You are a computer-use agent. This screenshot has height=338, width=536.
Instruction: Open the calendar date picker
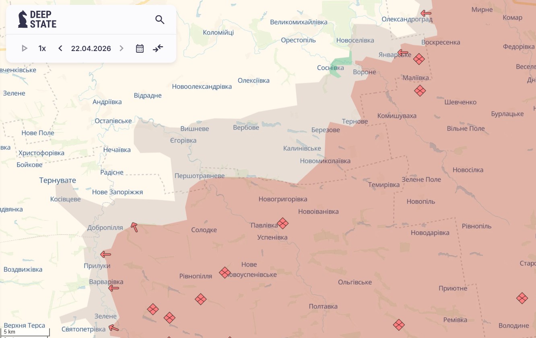tap(140, 49)
